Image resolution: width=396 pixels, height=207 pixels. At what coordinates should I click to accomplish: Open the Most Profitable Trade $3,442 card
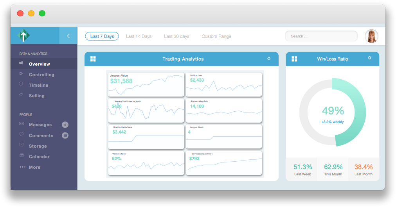pos(146,137)
